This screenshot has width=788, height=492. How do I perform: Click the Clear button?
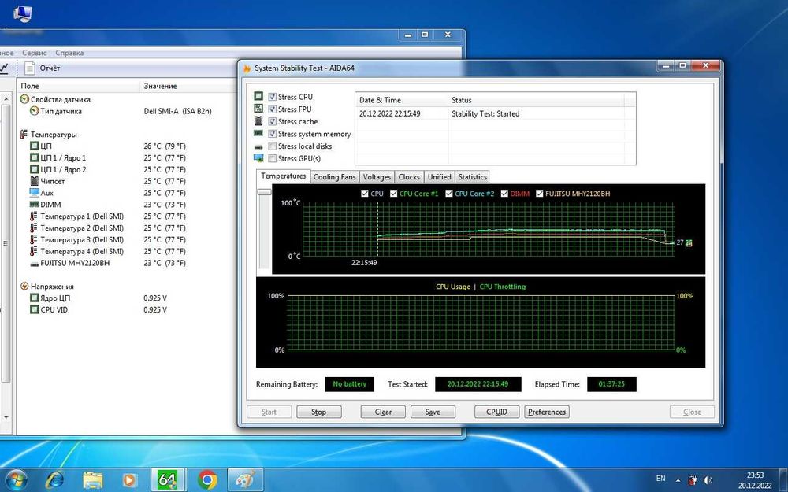click(x=383, y=412)
